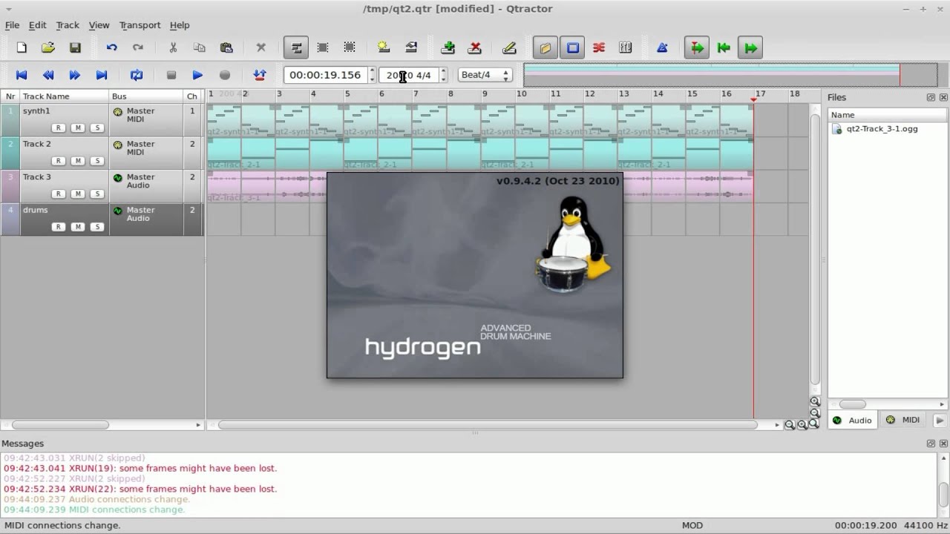Select drums track row
This screenshot has width=950, height=534.
click(102, 219)
